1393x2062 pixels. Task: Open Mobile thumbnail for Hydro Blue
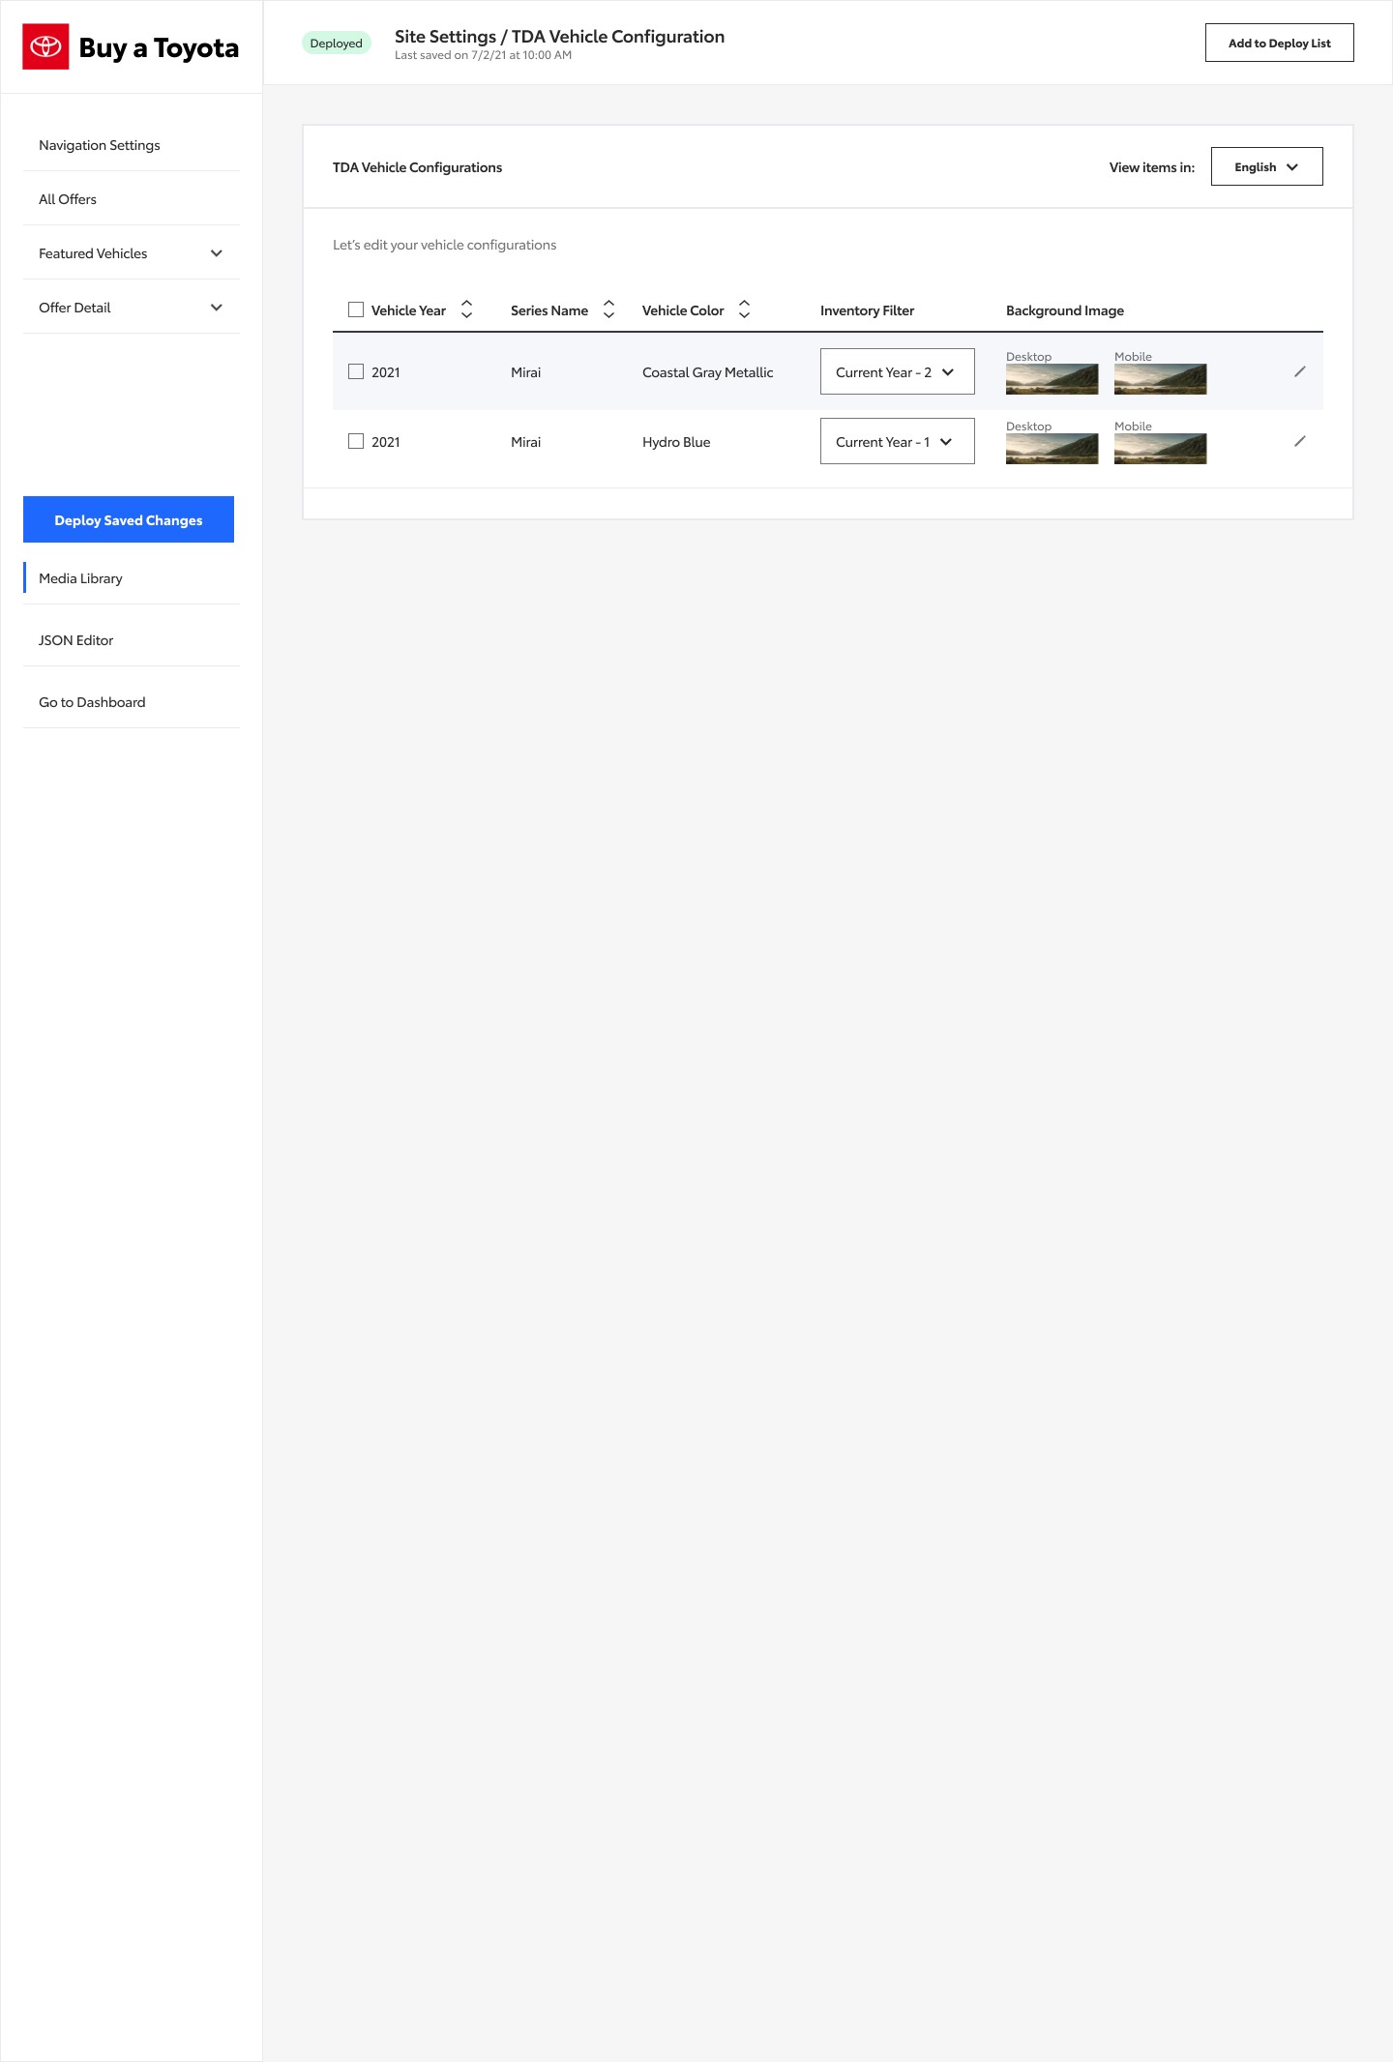pos(1160,449)
